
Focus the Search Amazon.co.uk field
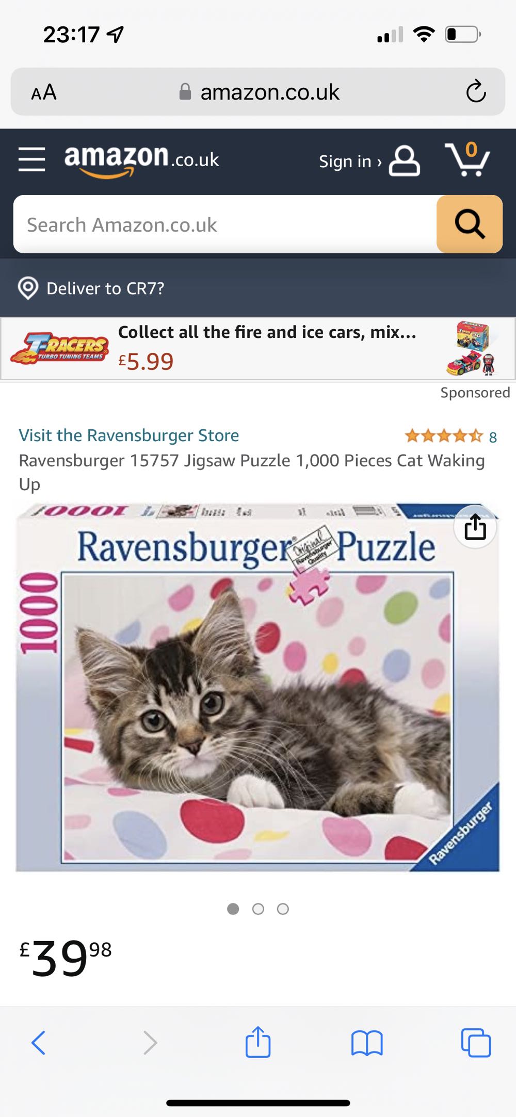coord(225,224)
